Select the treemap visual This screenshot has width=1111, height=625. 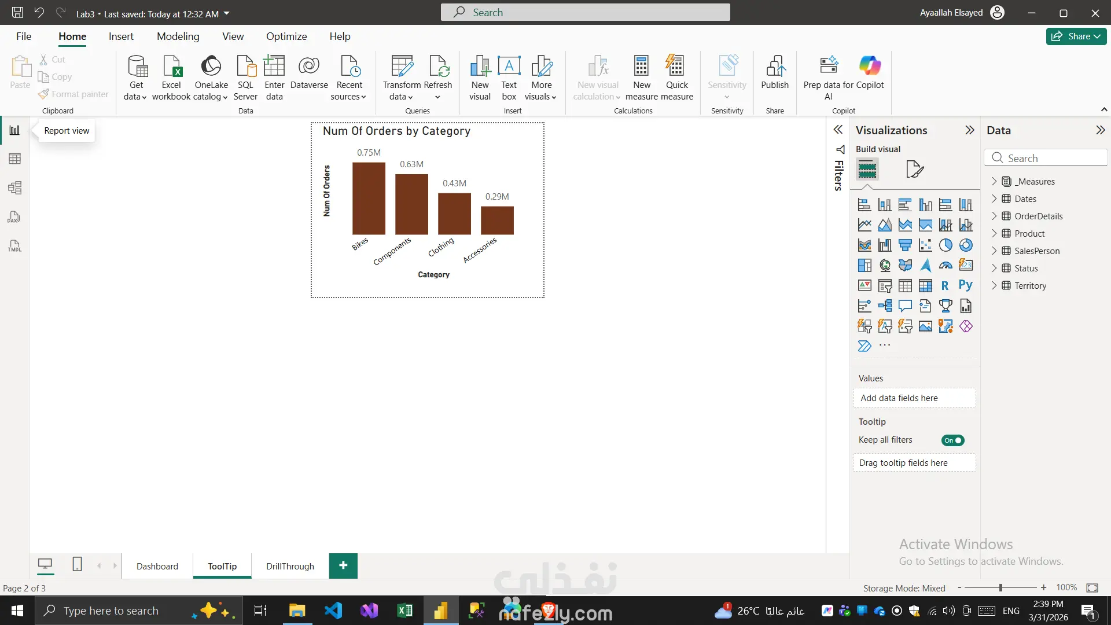864,266
